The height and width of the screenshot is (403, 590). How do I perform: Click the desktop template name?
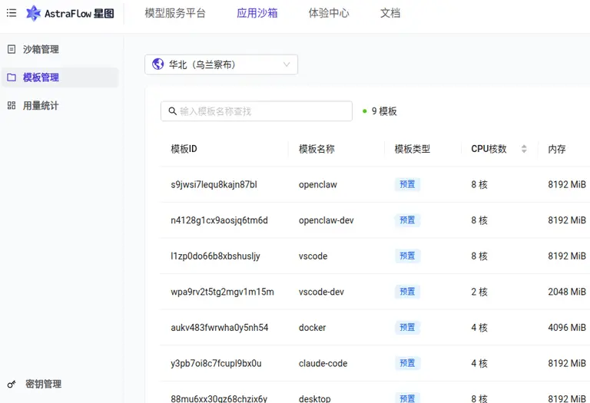[315, 398]
